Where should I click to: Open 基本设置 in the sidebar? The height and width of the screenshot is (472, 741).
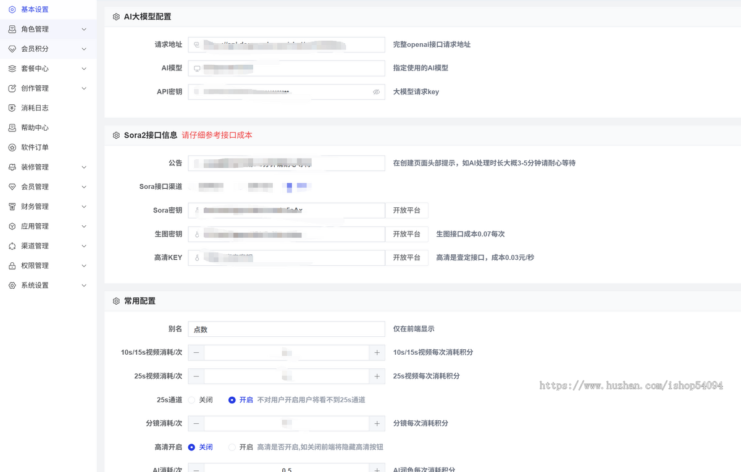48,9
